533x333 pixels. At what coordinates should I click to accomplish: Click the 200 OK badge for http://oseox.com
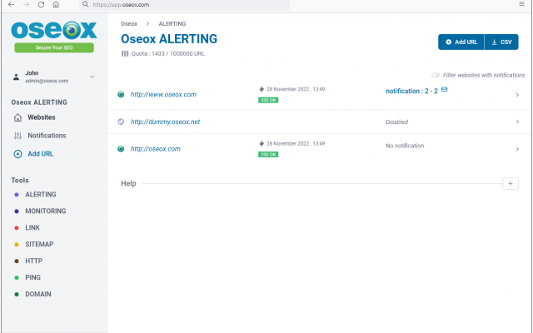tap(268, 155)
